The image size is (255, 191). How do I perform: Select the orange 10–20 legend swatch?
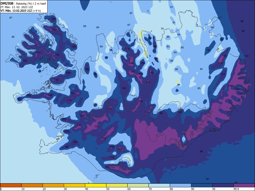pyautogui.click(x=32, y=185)
